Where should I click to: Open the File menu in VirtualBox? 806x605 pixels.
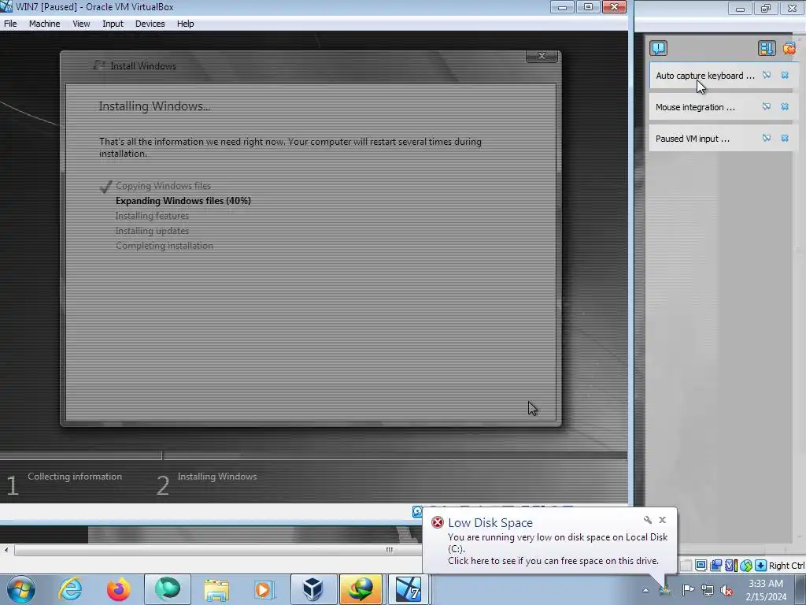10,24
